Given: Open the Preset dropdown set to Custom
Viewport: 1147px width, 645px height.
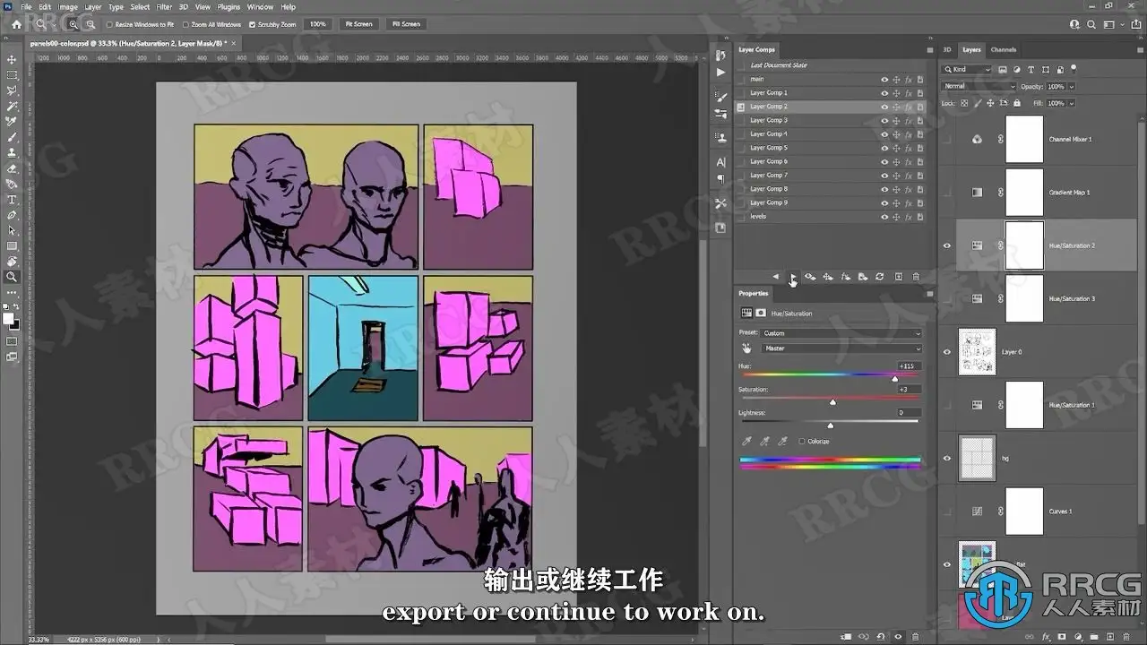Looking at the screenshot, I should click(841, 333).
